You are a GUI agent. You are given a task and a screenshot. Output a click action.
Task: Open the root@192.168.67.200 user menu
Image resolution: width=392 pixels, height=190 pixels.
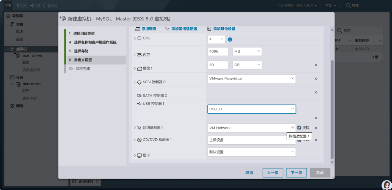(297, 5)
